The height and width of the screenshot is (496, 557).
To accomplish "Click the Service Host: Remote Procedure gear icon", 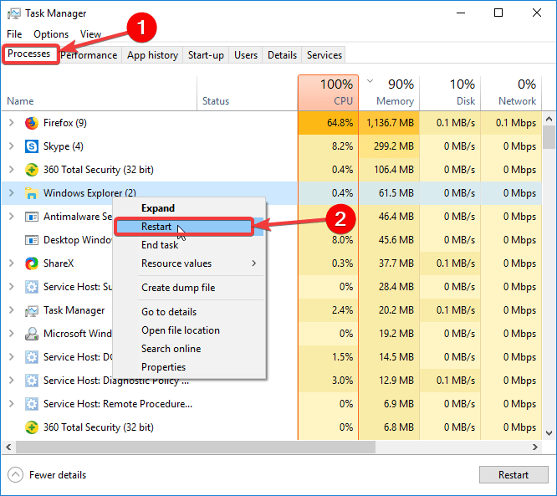I will (32, 404).
